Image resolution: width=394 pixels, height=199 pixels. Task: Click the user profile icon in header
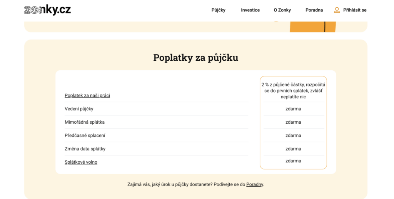pos(337,10)
